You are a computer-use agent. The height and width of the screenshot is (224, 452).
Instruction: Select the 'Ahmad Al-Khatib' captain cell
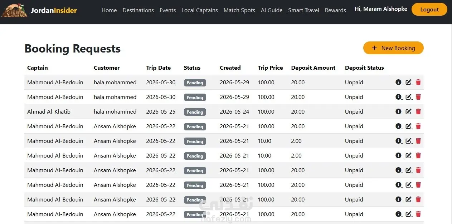pos(49,111)
